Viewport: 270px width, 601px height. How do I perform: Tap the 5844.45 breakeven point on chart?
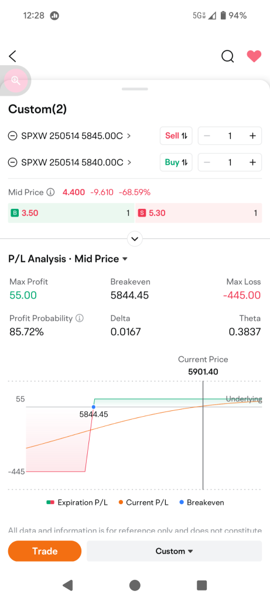[x=94, y=407]
